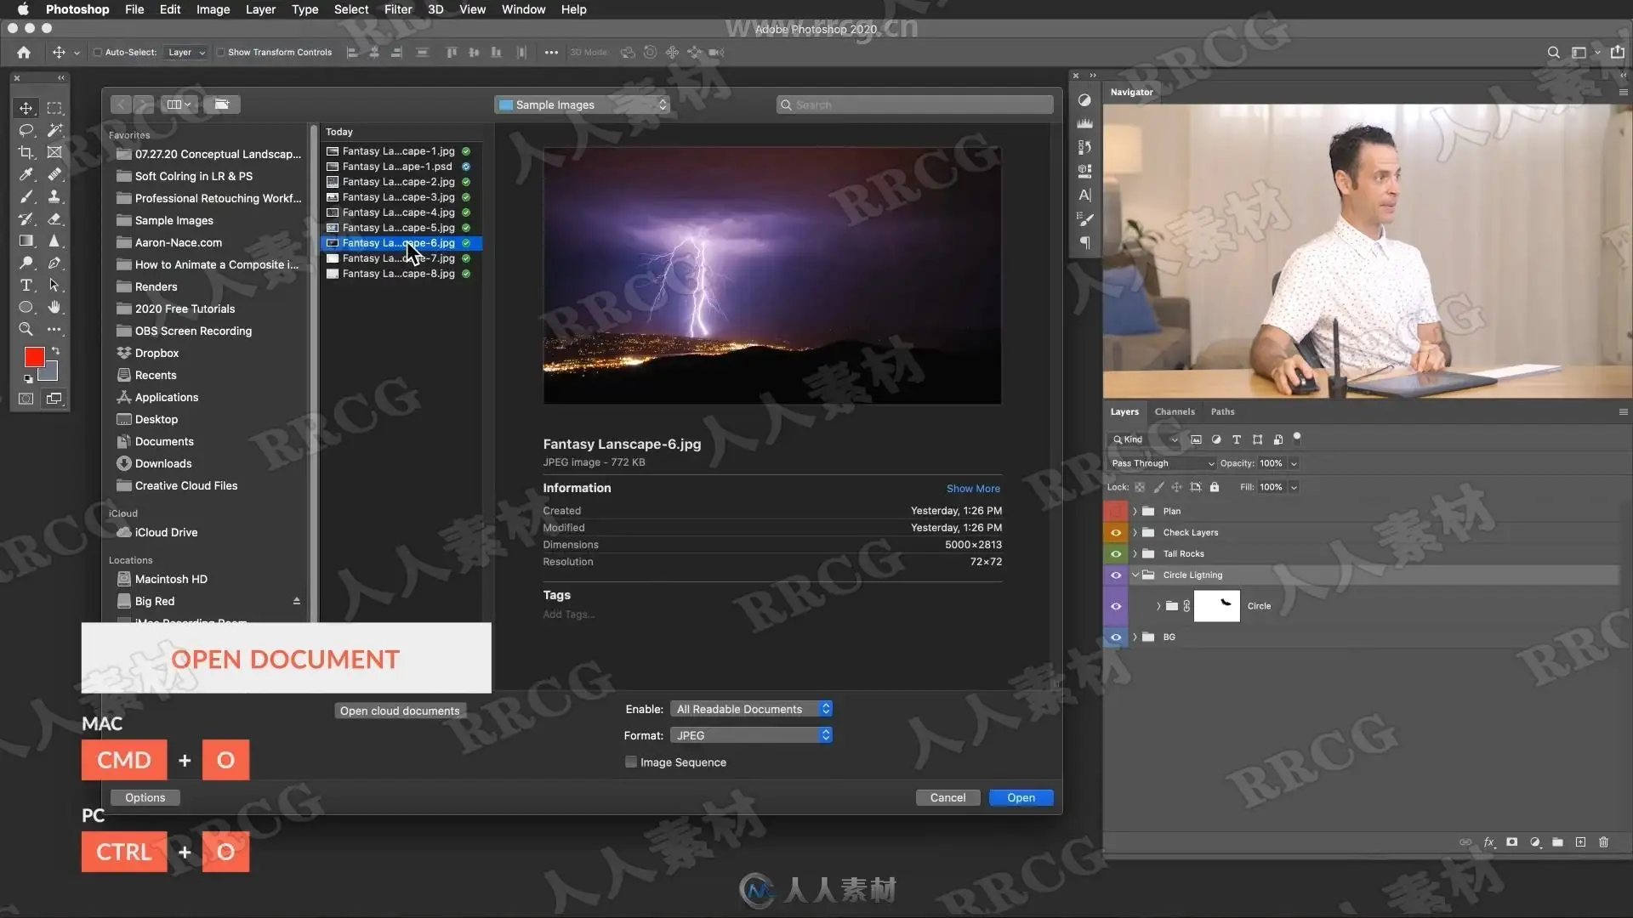Select the Crop tool in toolbar
Screen dimensions: 1633x918
26,153
